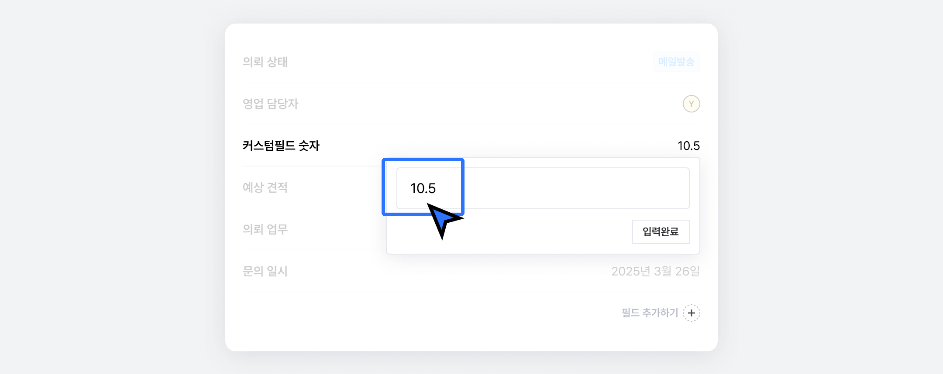Viewport: 943px width, 374px height.
Task: Click the 메일발송 status badge
Action: [676, 62]
